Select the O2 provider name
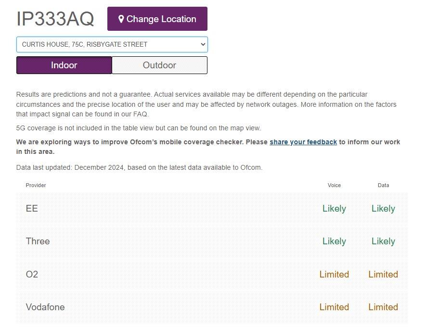The height and width of the screenshot is (328, 426). (32, 274)
